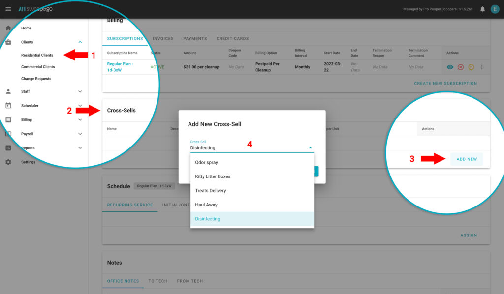Select the Payroll sidebar icon
504x294 pixels.
[x=7, y=133]
